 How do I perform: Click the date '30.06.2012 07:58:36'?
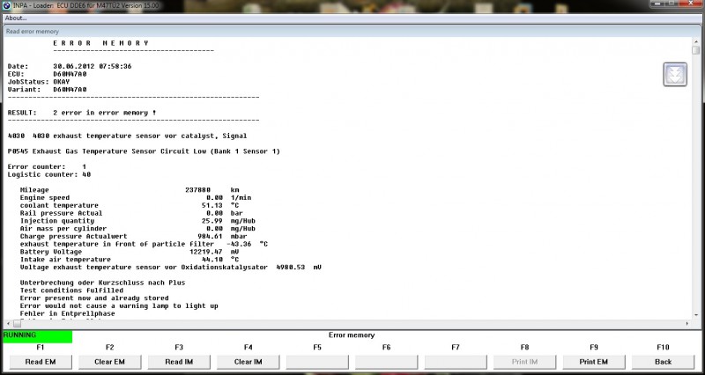93,67
